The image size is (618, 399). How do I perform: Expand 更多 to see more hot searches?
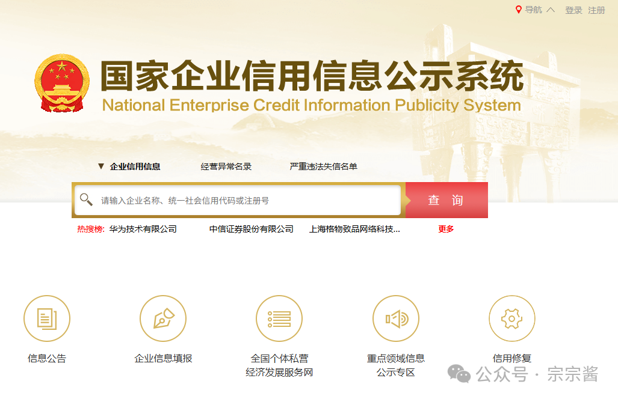pyautogui.click(x=444, y=229)
